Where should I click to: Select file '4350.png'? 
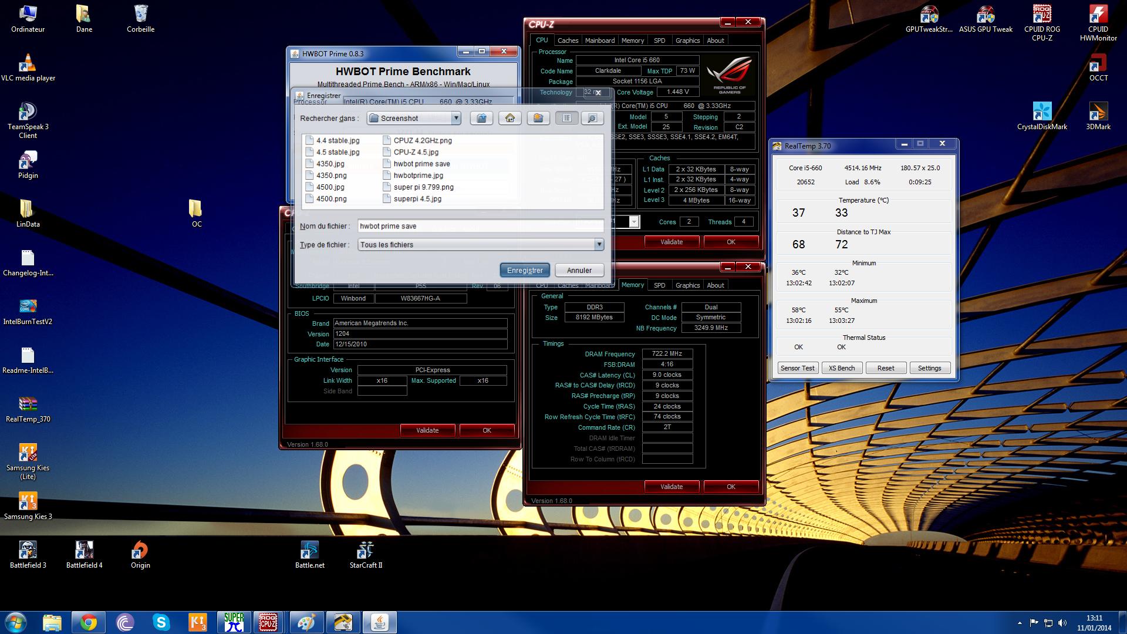pyautogui.click(x=326, y=176)
